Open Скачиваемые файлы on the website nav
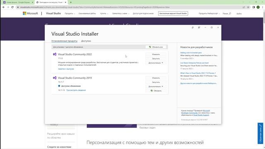Screen dimensions: 265x149 coord(87,14)
